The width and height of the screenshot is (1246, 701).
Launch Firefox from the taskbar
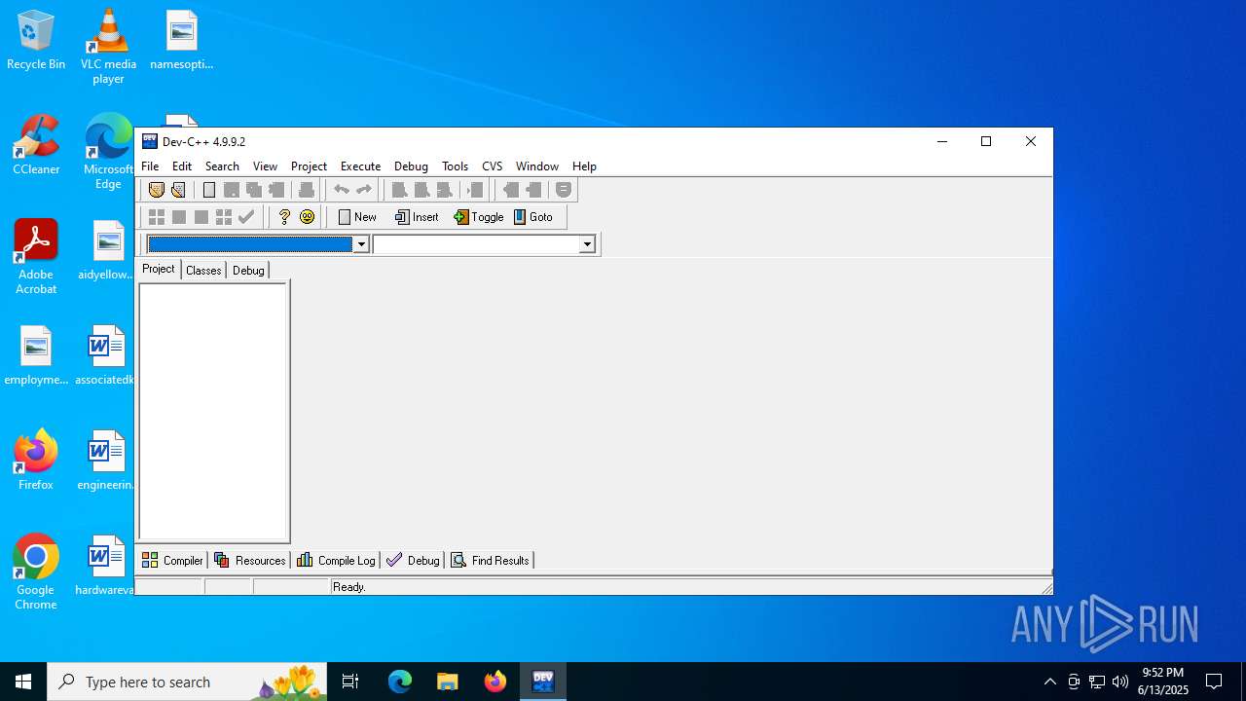(495, 682)
